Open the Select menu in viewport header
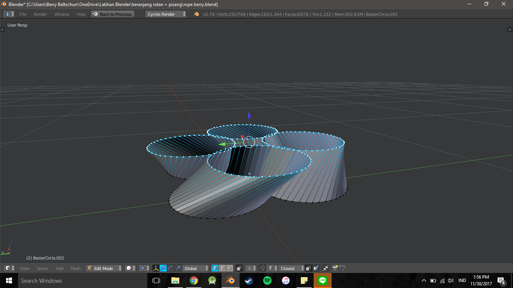Screen dimensions: 513x288 point(42,268)
